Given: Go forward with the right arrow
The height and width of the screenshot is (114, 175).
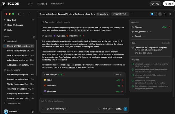Looking at the screenshot, I should pos(29,14).
